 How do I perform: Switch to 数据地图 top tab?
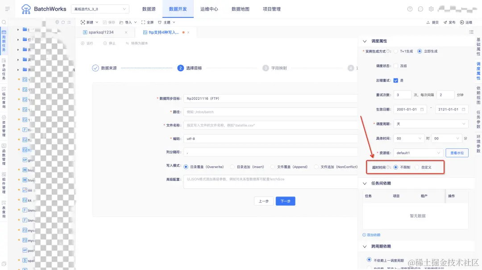point(241,9)
